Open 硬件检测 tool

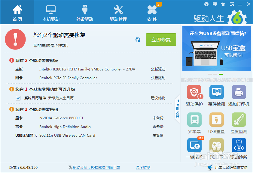217,96
